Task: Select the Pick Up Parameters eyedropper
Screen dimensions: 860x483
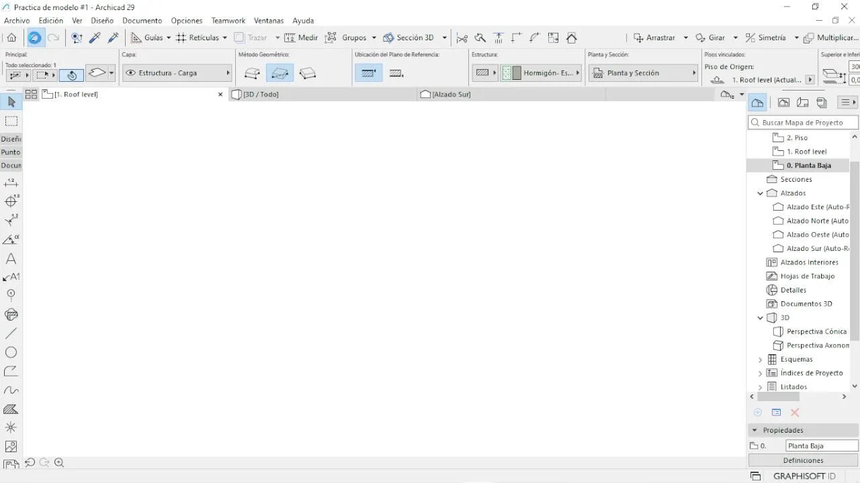Action: click(95, 38)
